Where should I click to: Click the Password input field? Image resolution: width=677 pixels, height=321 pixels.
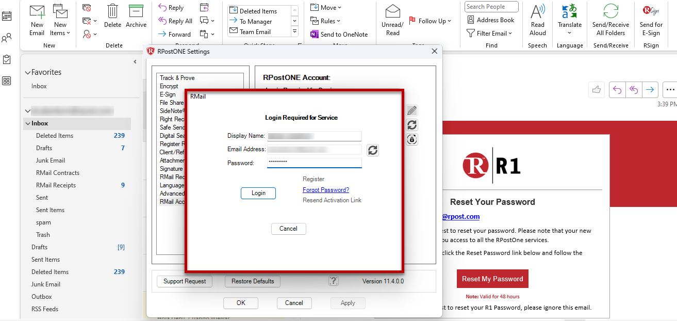(315, 163)
